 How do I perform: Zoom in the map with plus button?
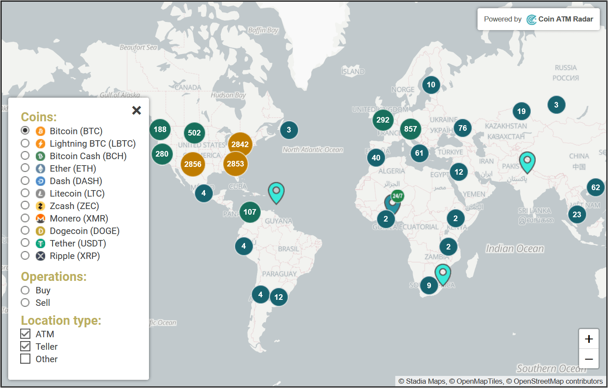(589, 339)
